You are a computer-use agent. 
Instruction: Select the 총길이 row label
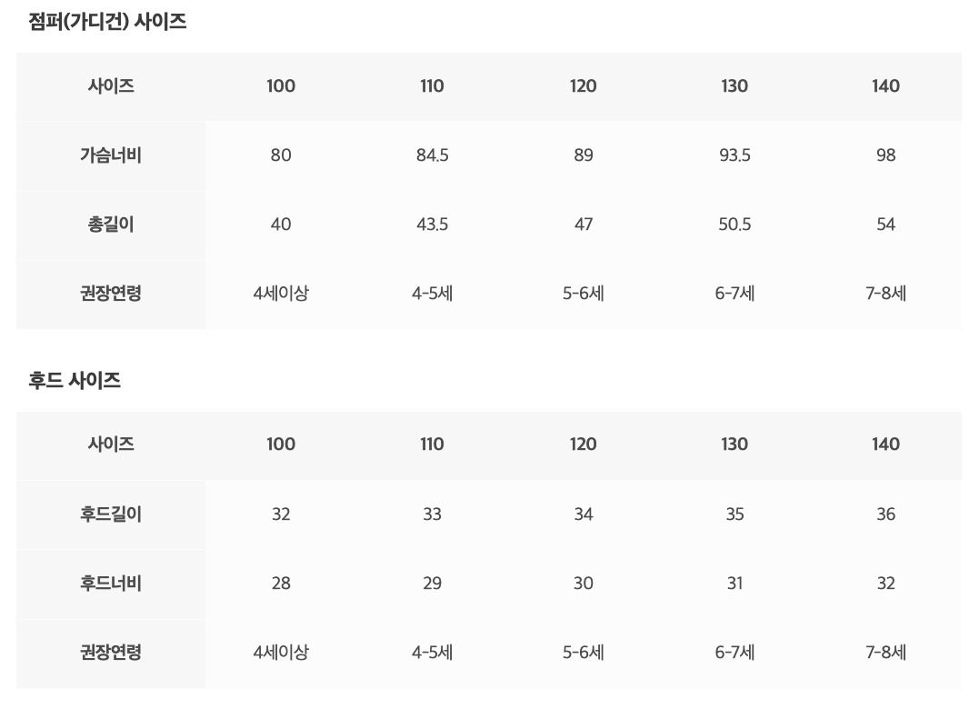coord(111,225)
